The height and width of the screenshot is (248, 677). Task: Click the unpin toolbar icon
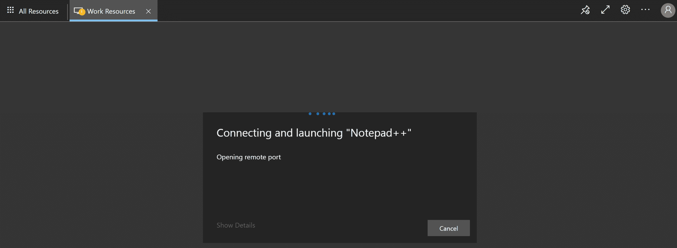[x=585, y=10]
